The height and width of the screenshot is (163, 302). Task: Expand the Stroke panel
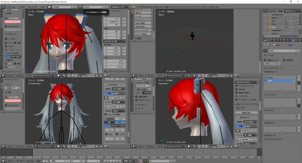coord(141,105)
